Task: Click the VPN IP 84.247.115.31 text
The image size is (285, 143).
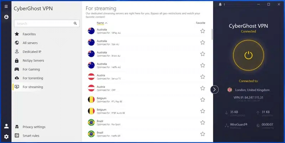Action: pos(248,98)
